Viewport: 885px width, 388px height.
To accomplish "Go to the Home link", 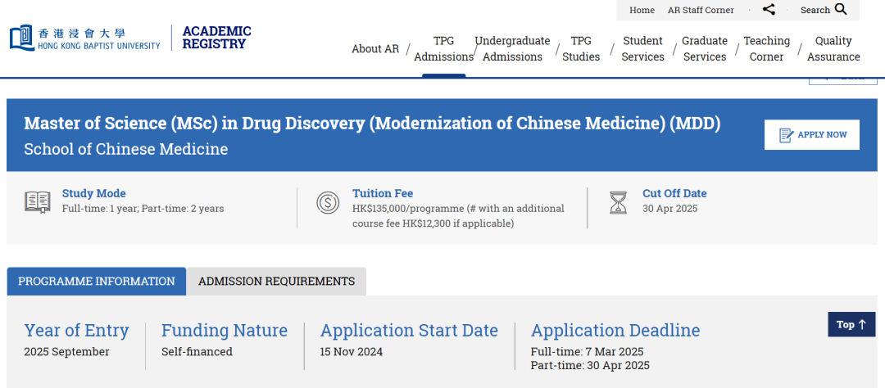I will coord(642,10).
